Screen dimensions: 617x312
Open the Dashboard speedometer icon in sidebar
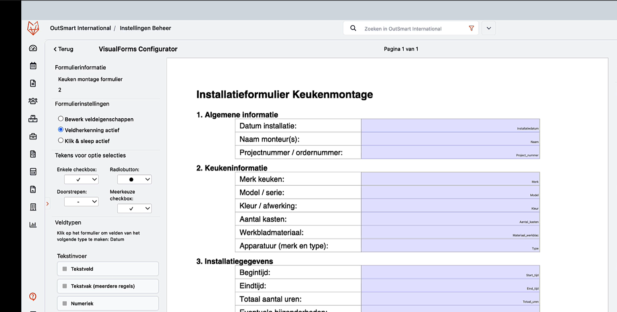33,48
